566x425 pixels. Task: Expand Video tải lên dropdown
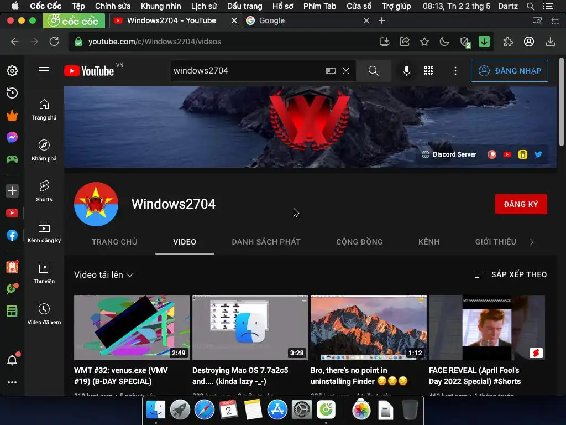point(103,274)
